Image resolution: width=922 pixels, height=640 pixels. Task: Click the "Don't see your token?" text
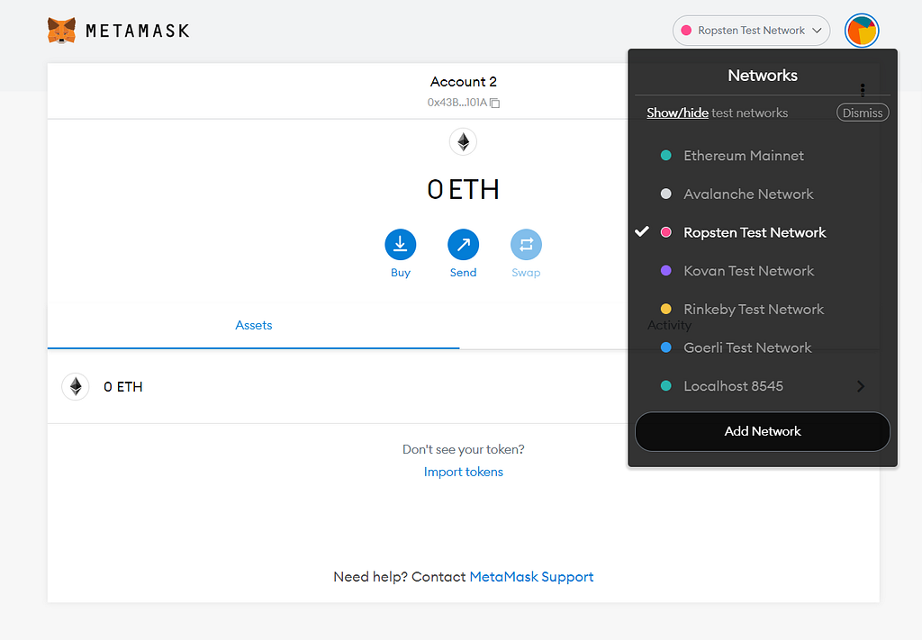tap(464, 449)
